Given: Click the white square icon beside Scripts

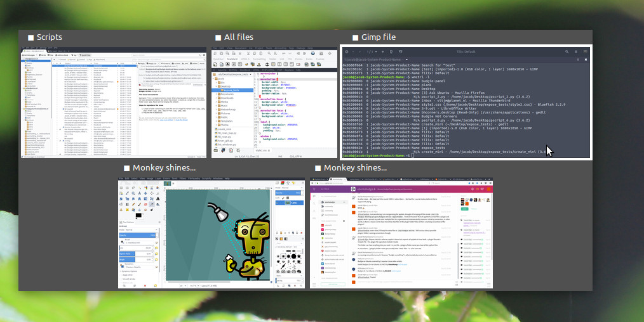Looking at the screenshot, I should [31, 37].
